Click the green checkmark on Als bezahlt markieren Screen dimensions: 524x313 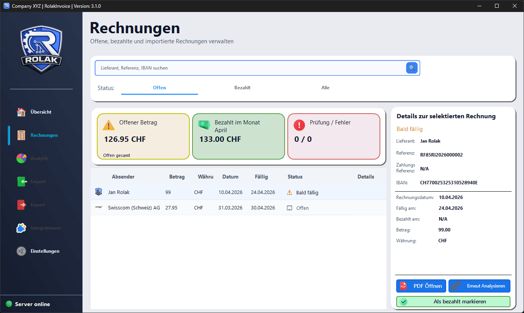click(403, 301)
